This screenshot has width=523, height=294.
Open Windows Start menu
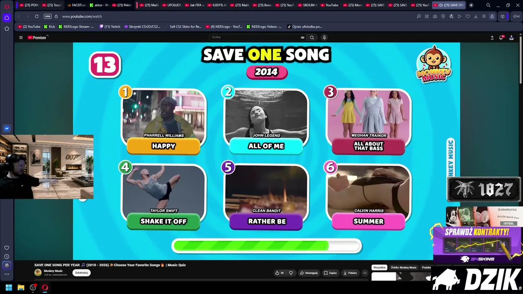(9, 287)
